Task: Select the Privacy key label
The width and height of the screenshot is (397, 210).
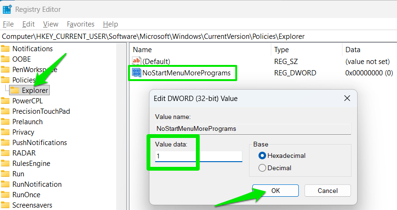Action: tap(23, 132)
